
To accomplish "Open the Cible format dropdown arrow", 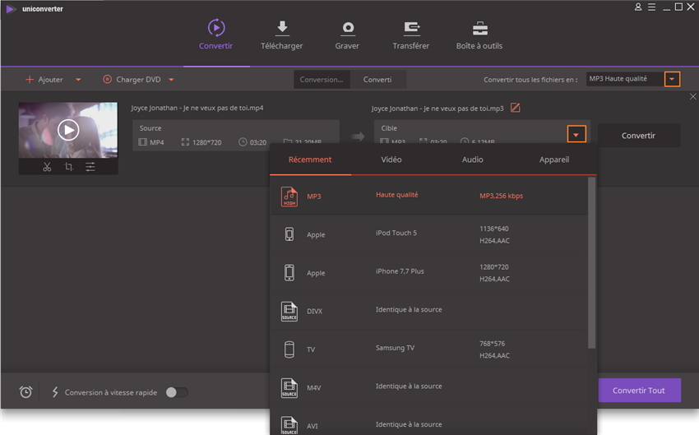I will pos(576,134).
